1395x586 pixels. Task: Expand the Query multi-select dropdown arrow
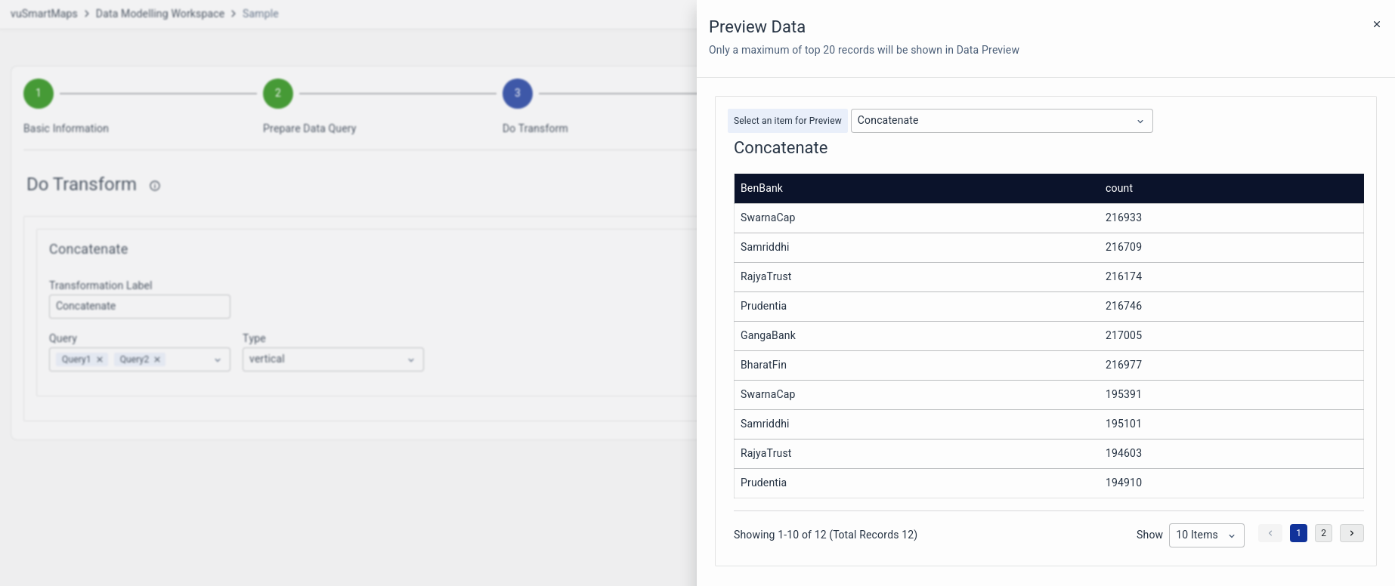(218, 360)
